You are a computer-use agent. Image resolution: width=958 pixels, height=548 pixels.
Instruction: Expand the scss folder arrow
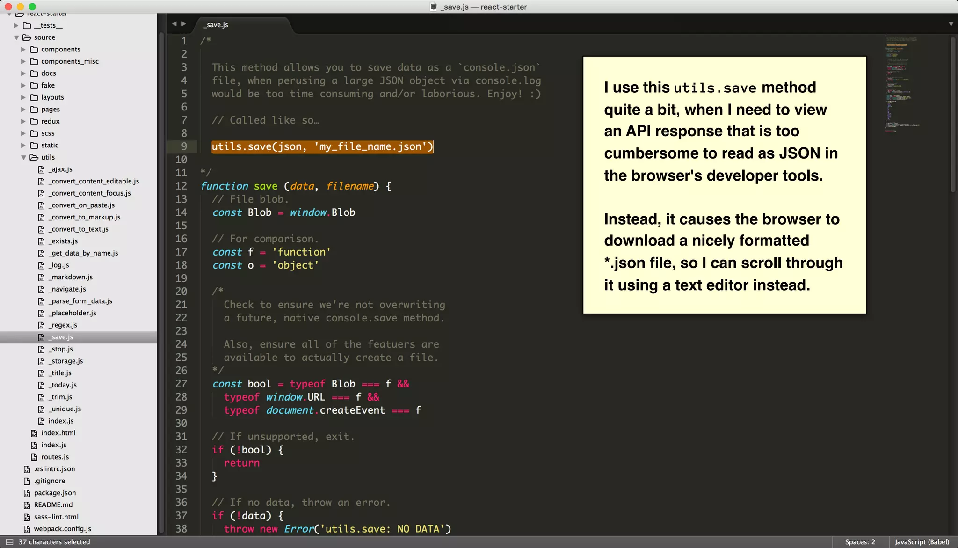pos(23,133)
